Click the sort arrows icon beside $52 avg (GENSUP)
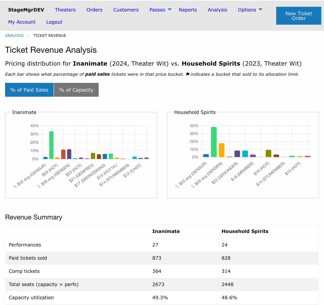The height and width of the screenshot is (305, 324). [15, 186]
